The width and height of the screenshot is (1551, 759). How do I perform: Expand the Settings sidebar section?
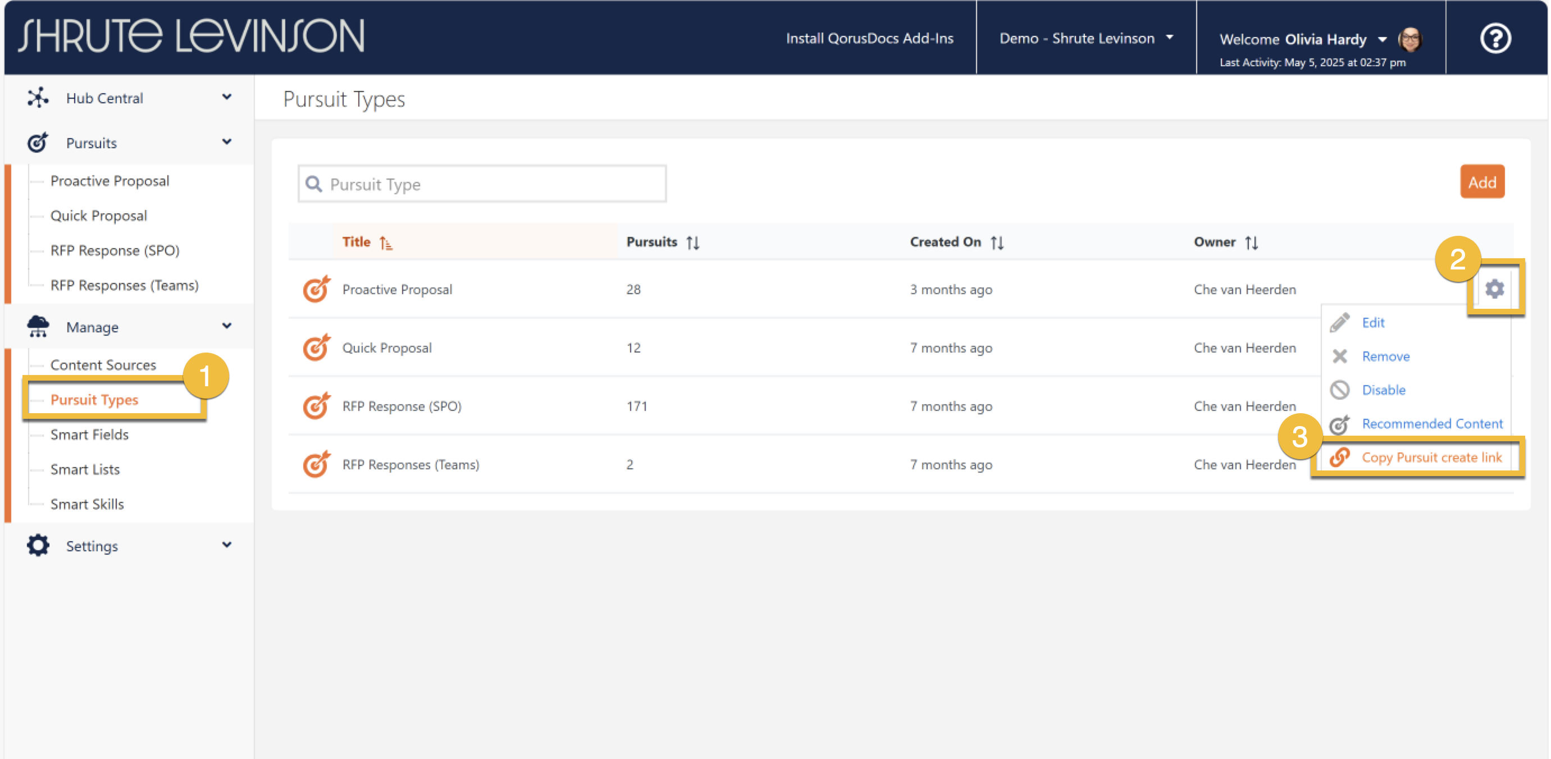click(x=226, y=545)
